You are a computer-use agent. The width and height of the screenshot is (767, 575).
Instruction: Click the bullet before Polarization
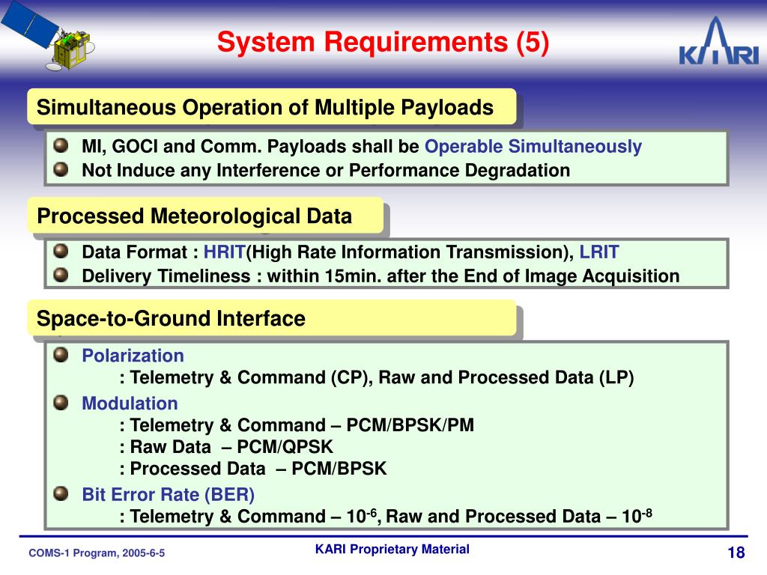point(61,354)
